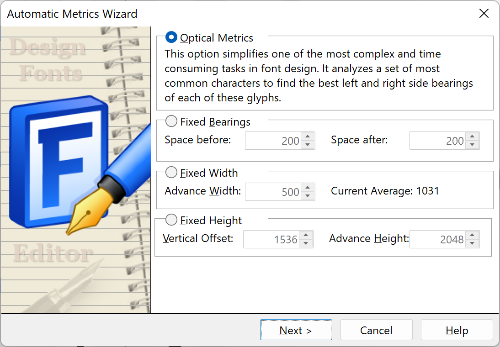
Task: Focus the Vertical Offset input box
Action: click(x=271, y=239)
